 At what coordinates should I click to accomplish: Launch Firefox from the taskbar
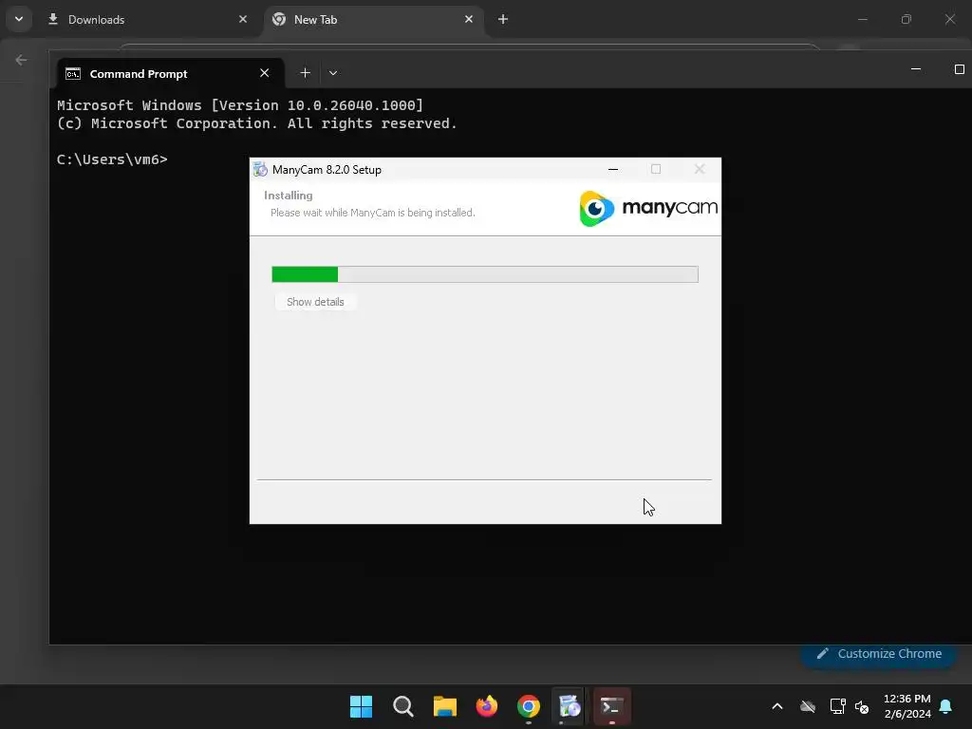coord(487,706)
